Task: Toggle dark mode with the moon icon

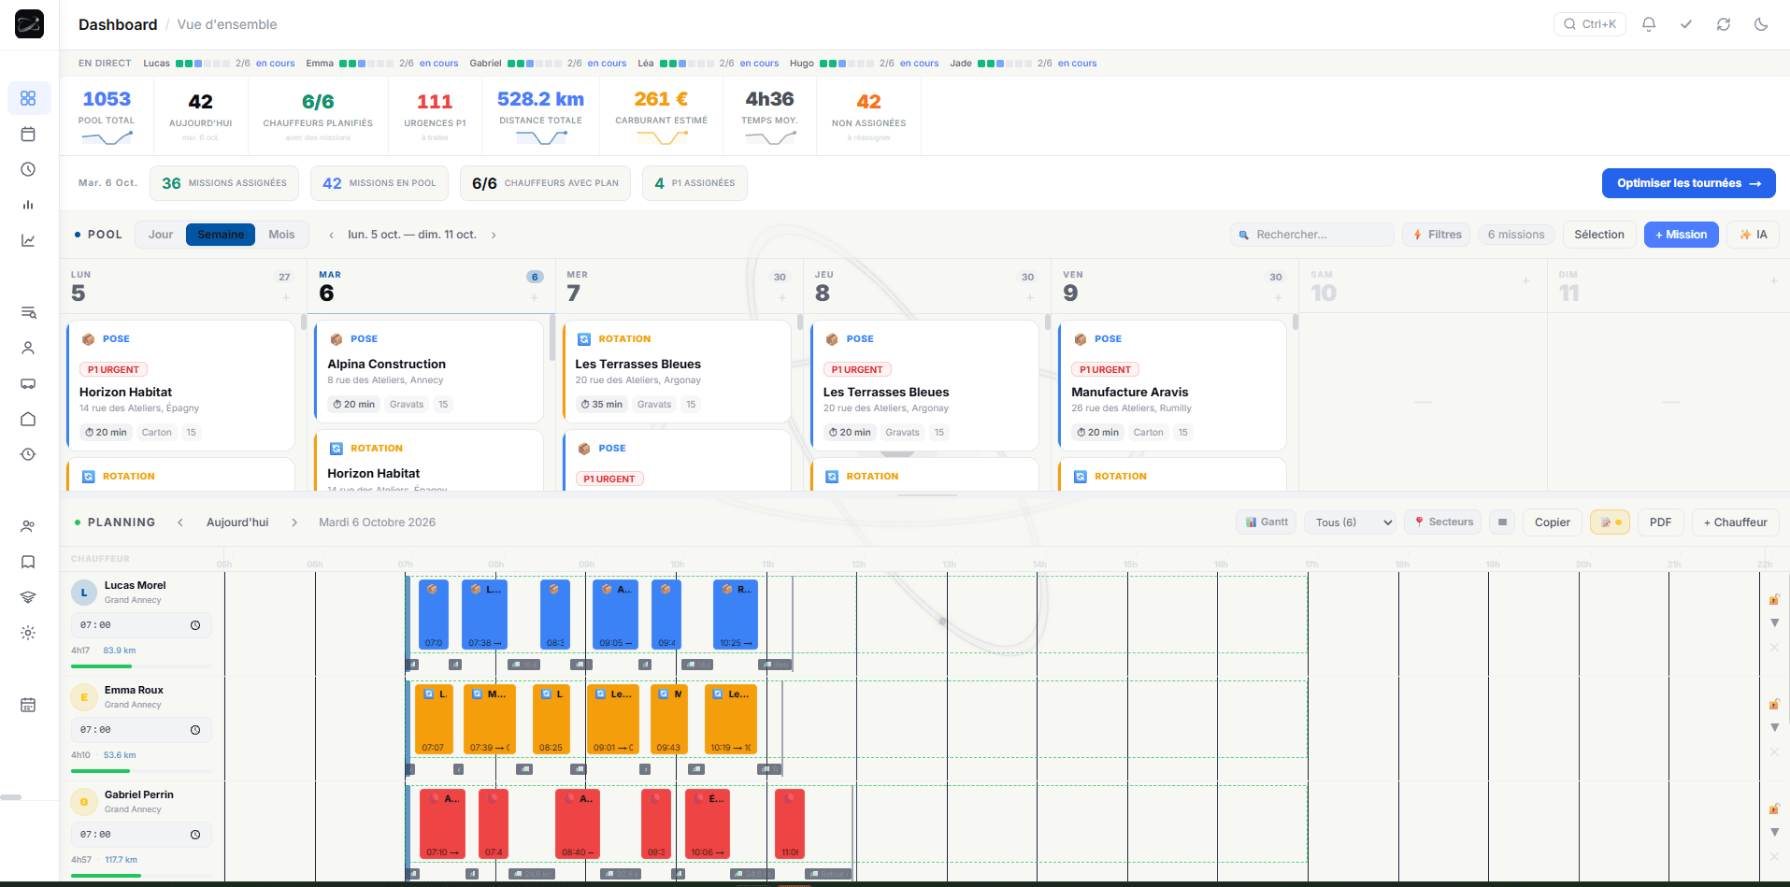Action: (1761, 24)
